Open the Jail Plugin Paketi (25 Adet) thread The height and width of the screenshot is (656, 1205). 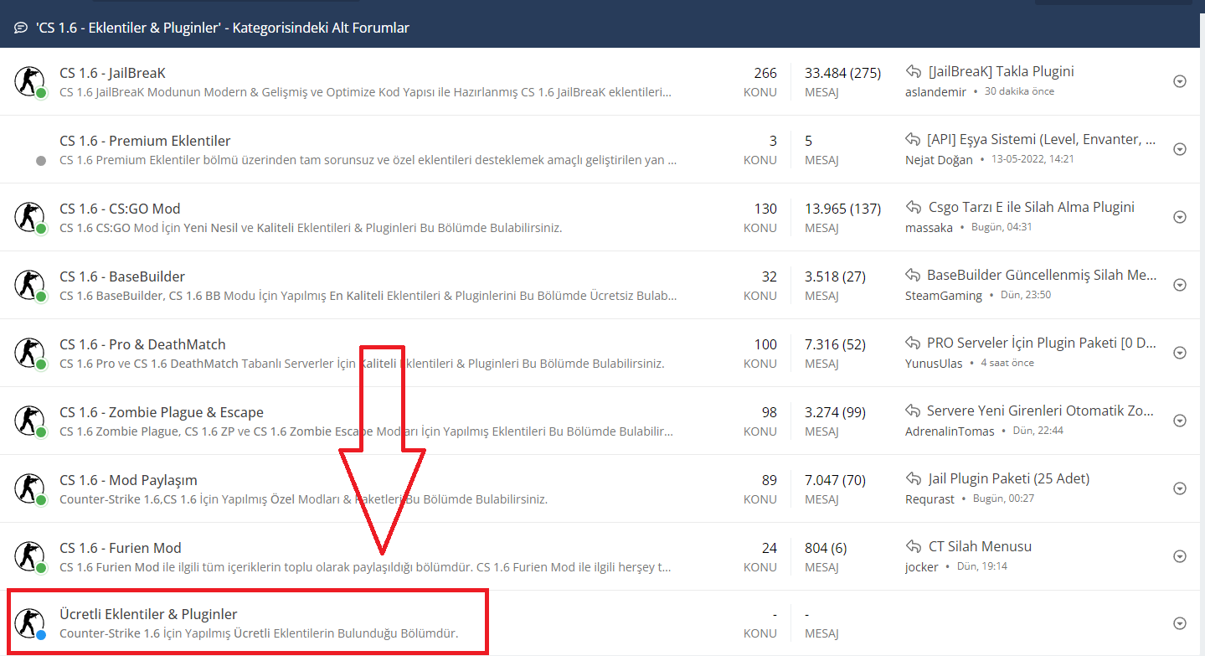(1009, 478)
